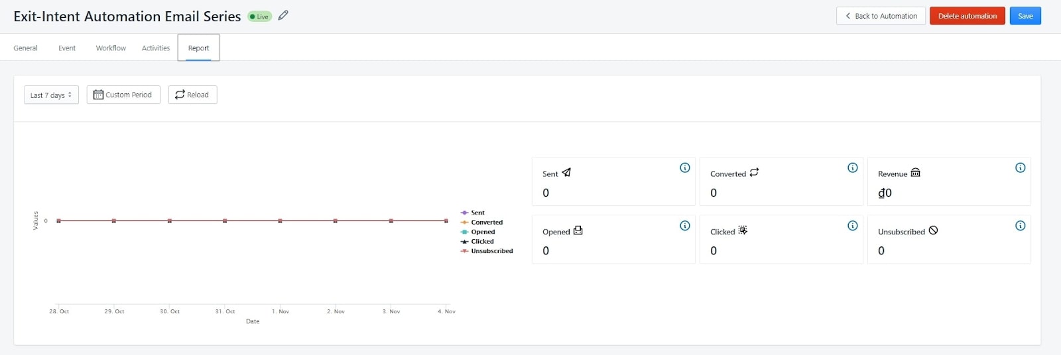This screenshot has width=1061, height=355.
Task: Click the calendar icon in Custom Period
Action: (98, 95)
